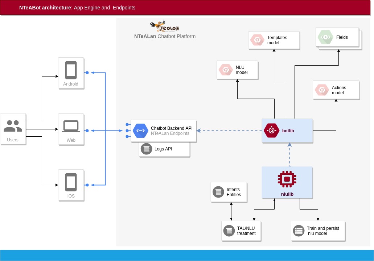Click the Users group icon
Image resolution: width=374 pixels, height=261 pixels.
point(13,126)
